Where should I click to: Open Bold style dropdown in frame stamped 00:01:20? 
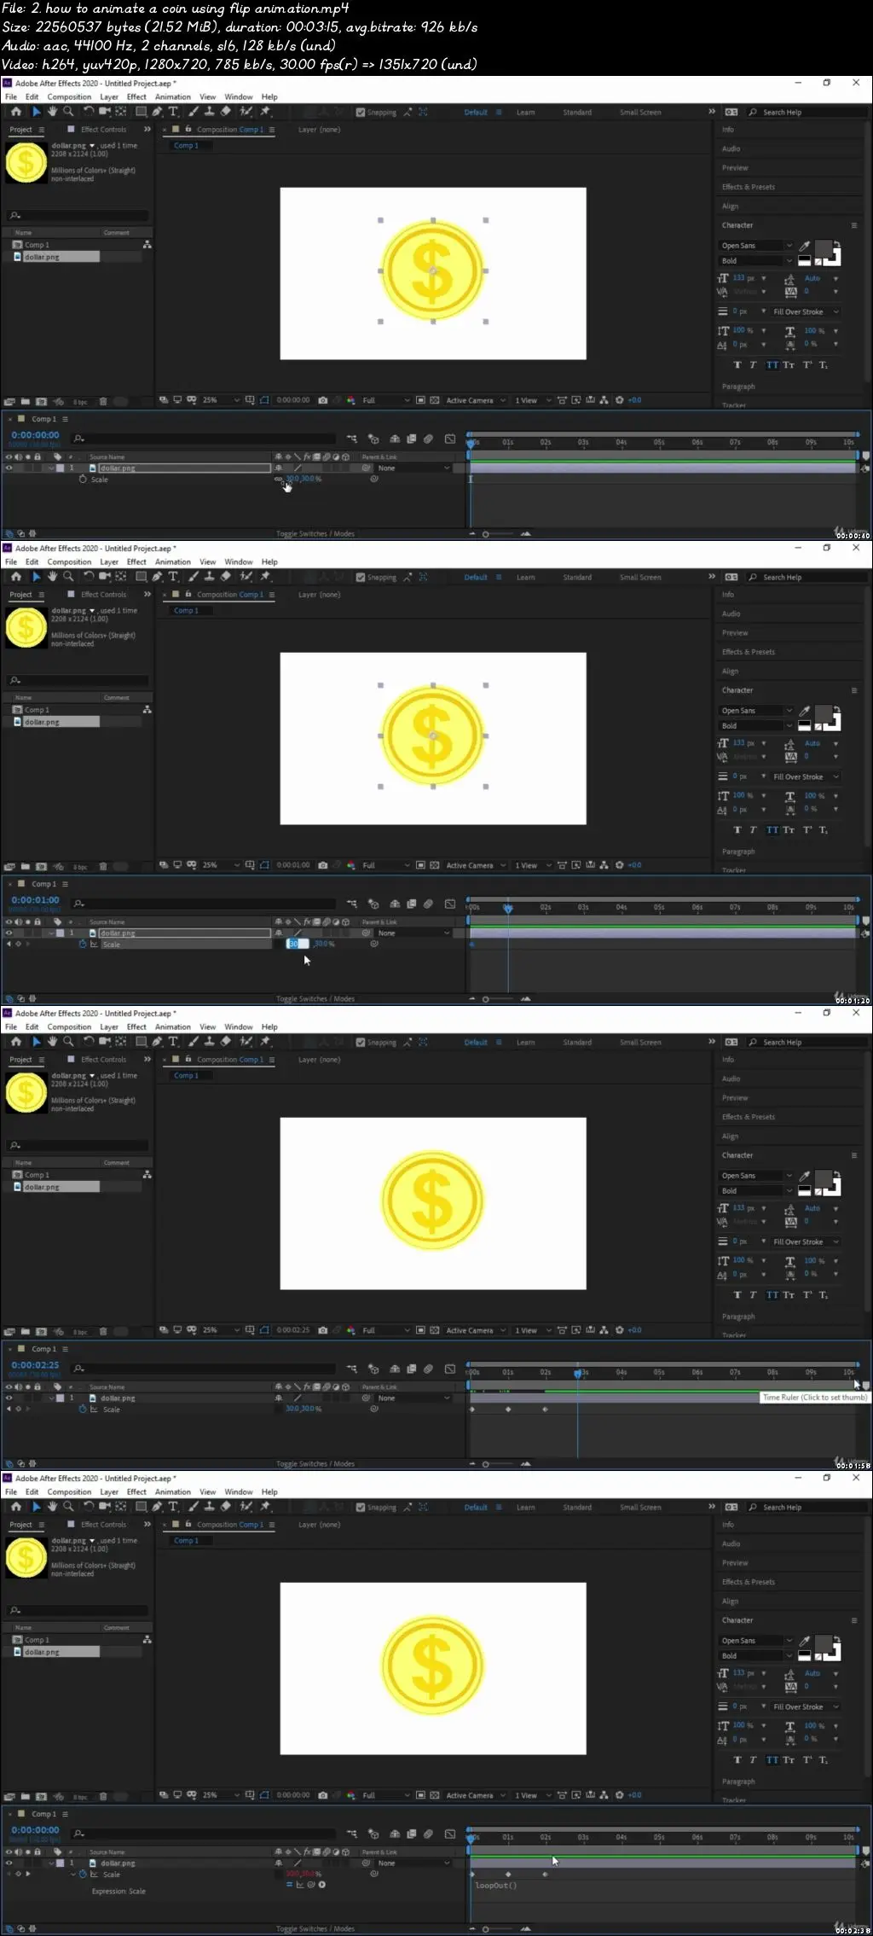(756, 726)
